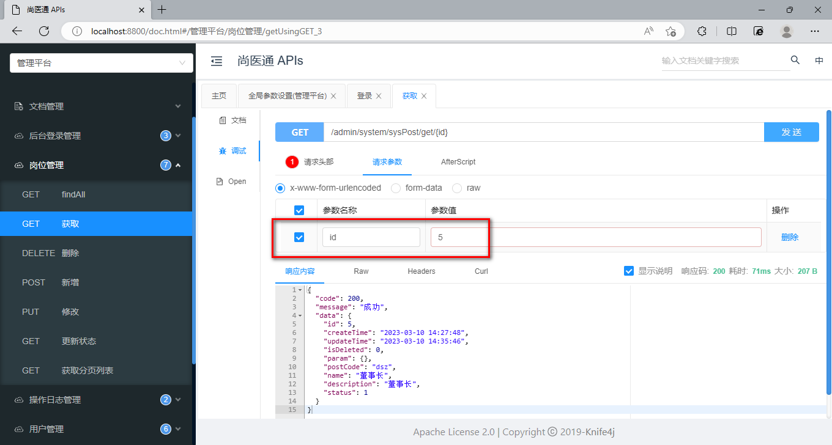
Task: Click the site information icon in address bar
Action: (x=77, y=31)
